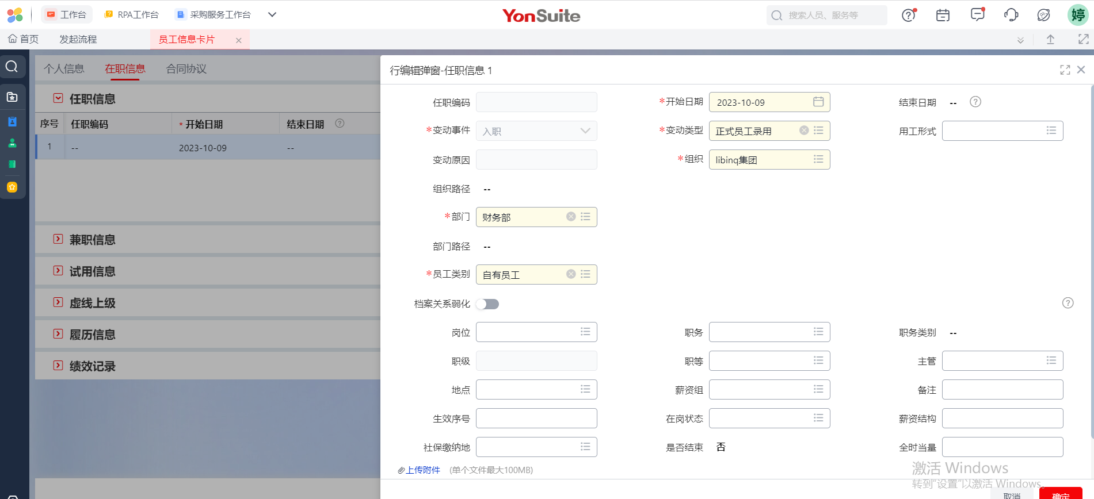The height and width of the screenshot is (499, 1094).
Task: Open reference list for 用工形式
Action: pos(1051,130)
